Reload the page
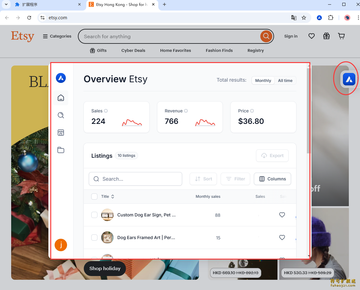The width and height of the screenshot is (360, 290). [29, 18]
